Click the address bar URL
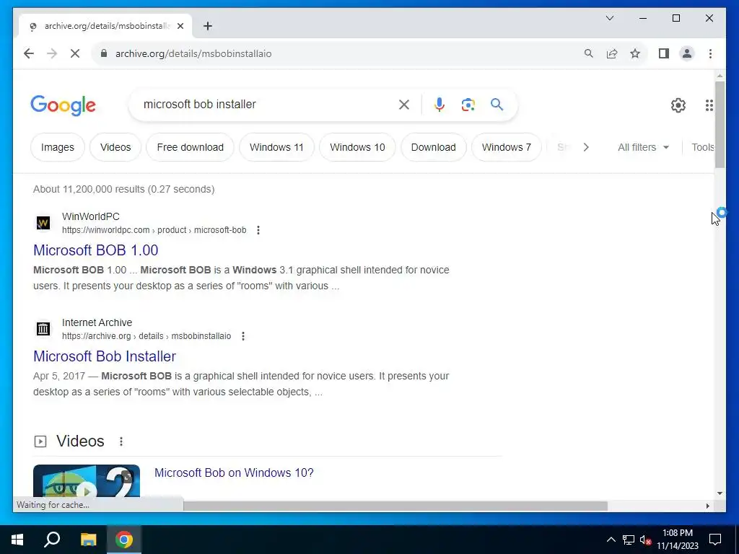The image size is (739, 554). coord(193,53)
